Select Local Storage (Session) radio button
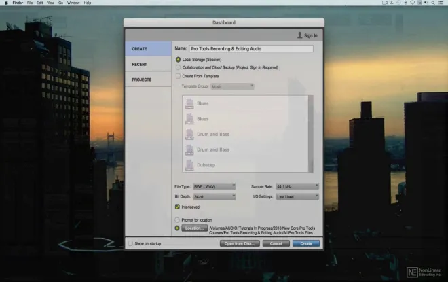Screen dimensions: 448x282 [x=178, y=60]
